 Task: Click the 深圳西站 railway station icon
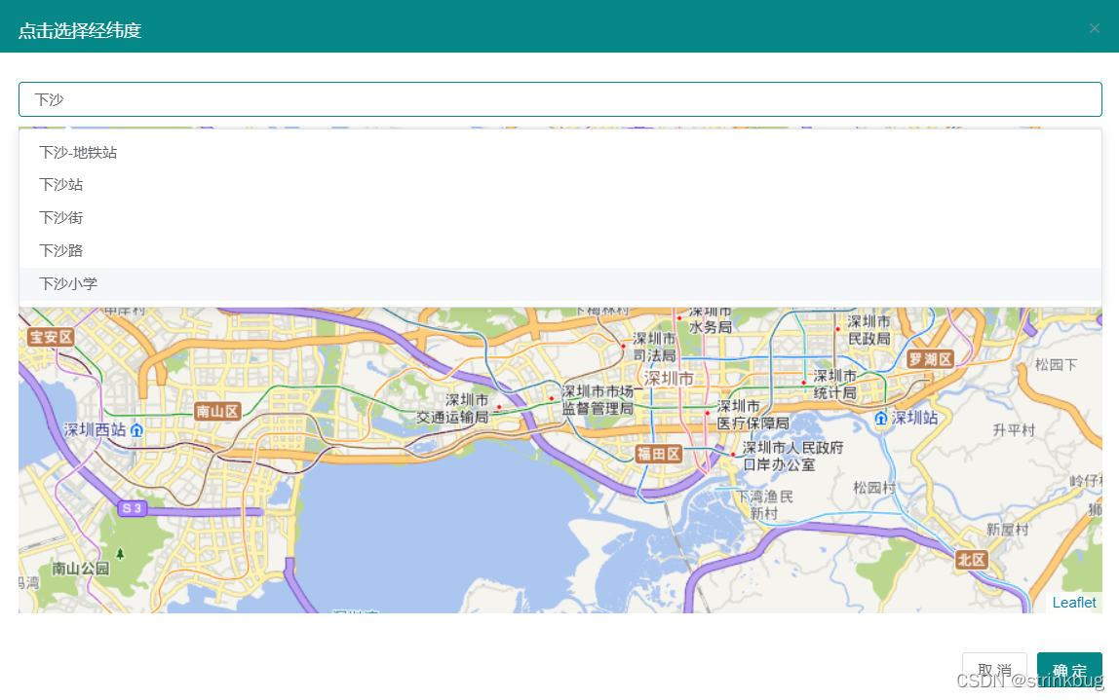coord(137,430)
